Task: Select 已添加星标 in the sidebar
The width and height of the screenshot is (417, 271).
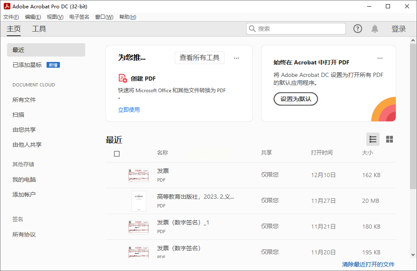Action: (x=27, y=65)
